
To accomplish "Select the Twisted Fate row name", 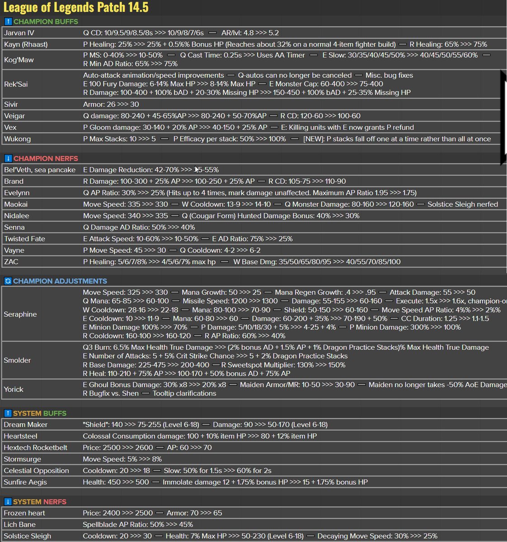I will [24, 239].
